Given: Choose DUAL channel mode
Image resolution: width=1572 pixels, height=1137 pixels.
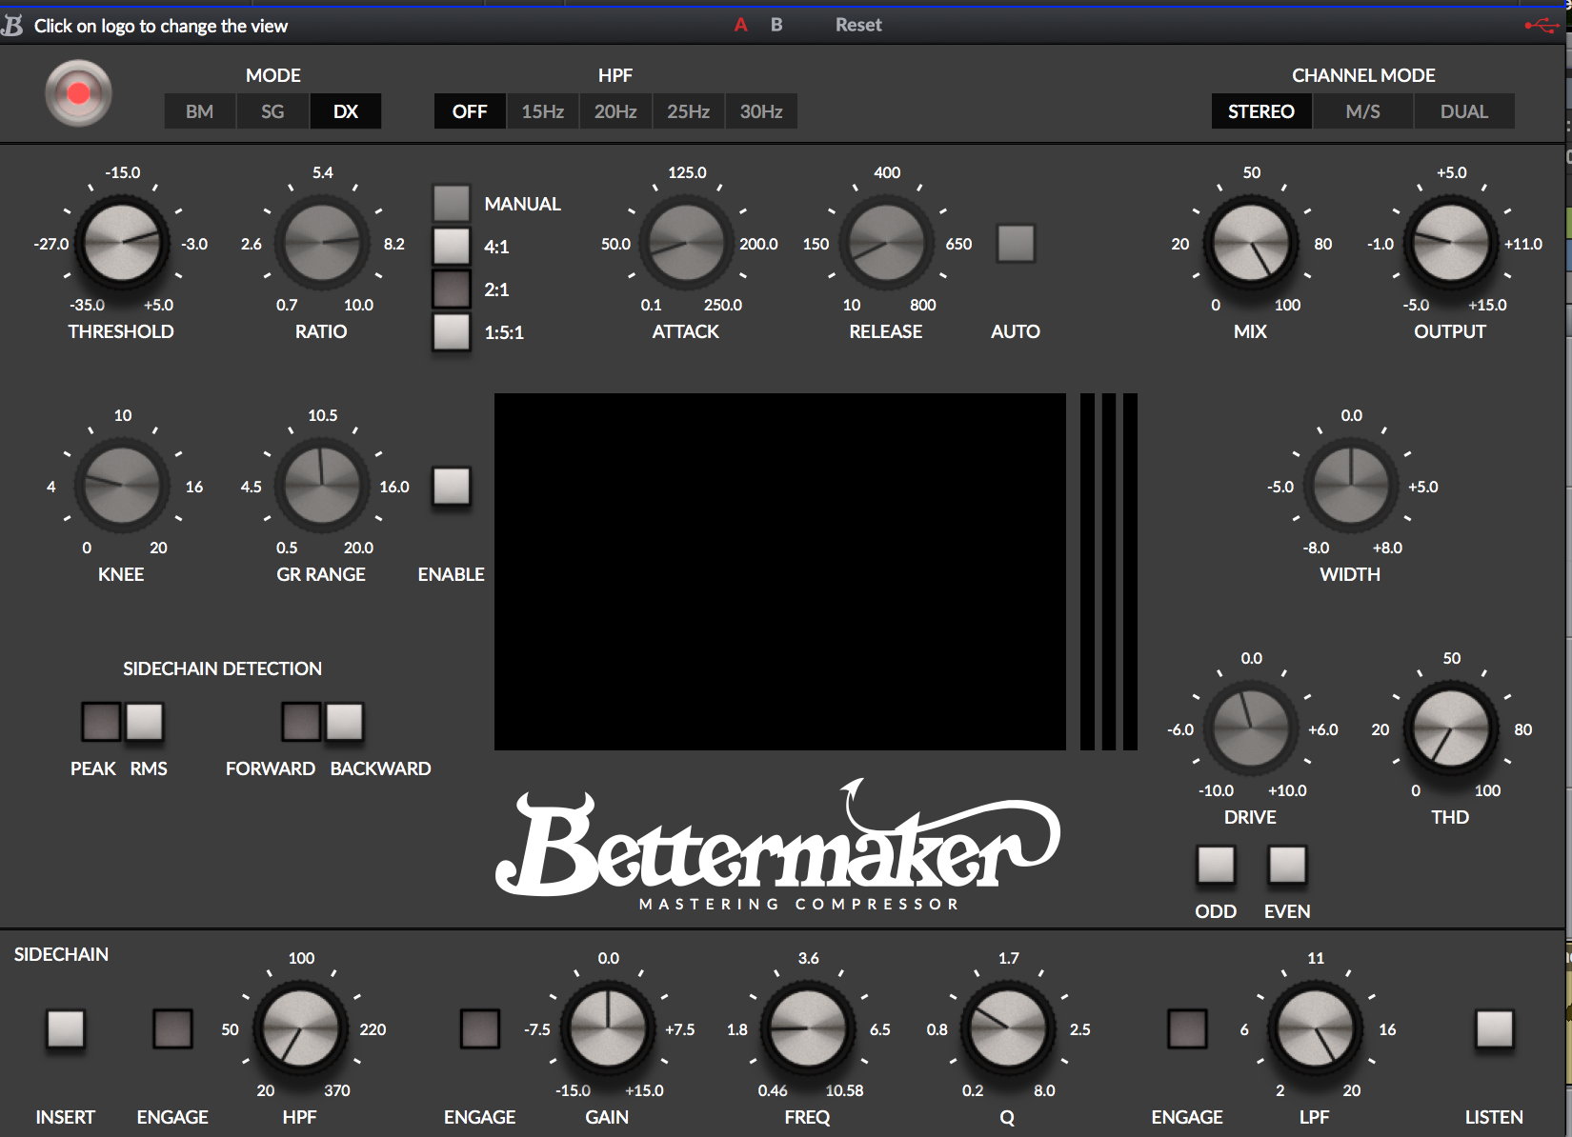Looking at the screenshot, I should tap(1464, 111).
